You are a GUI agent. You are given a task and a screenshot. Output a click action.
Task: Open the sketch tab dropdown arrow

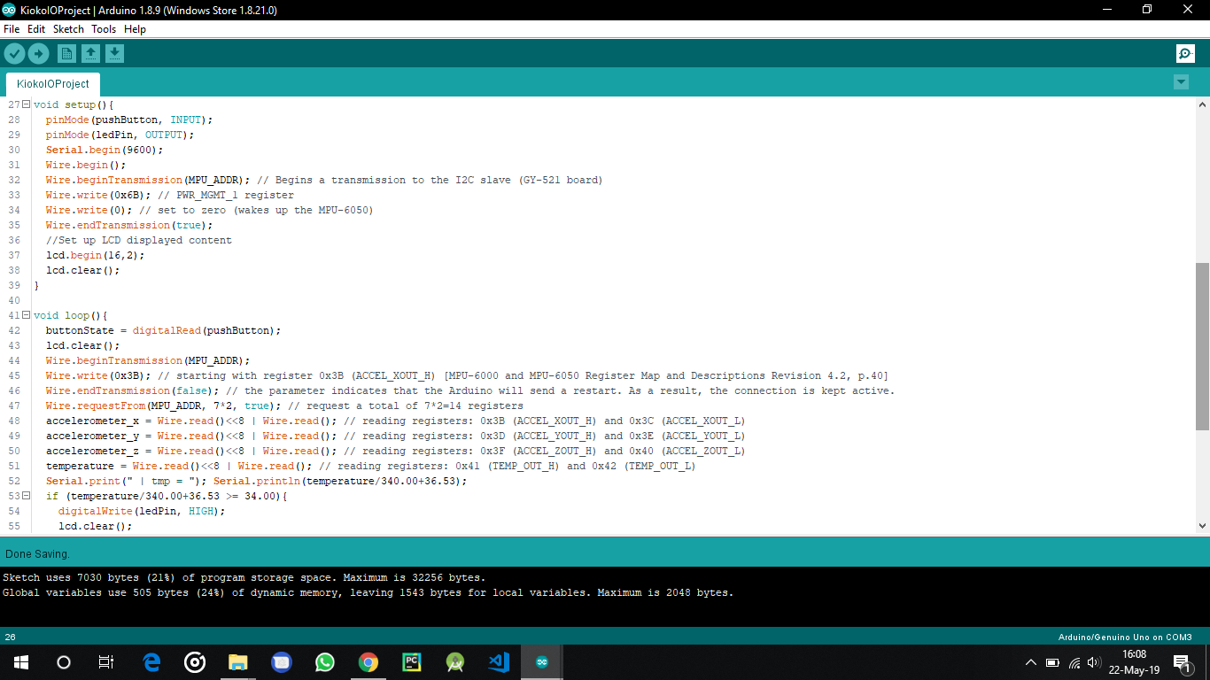(x=1181, y=82)
